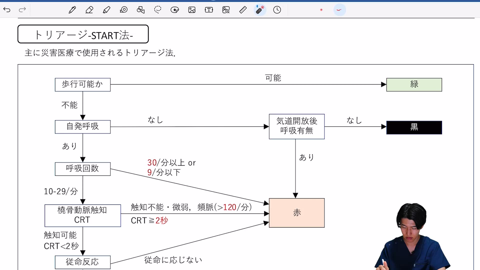The image size is (480, 270).
Task: Click the トリアージ-START法 title box
Action: pos(83,34)
